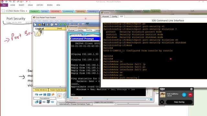Select the Custom Made Devices category icon
This screenshot has width=207, height=116.
point(48,102)
